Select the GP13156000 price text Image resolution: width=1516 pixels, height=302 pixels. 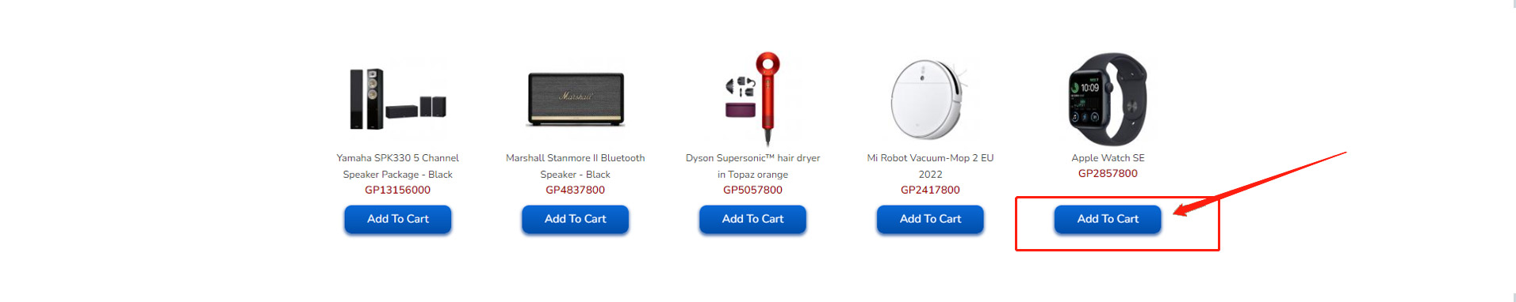point(398,190)
